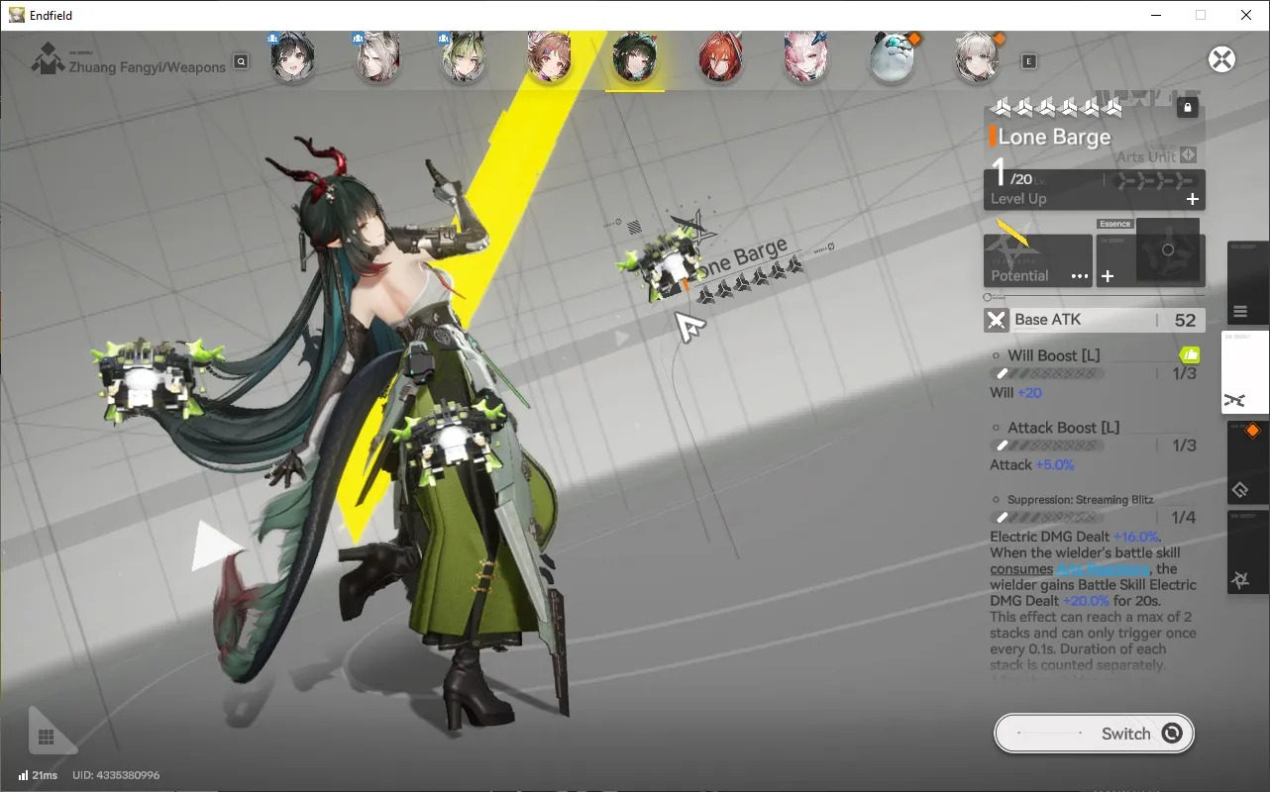Click the Q key prompt before the portraits
Screen dimensions: 1270x792
(x=241, y=62)
